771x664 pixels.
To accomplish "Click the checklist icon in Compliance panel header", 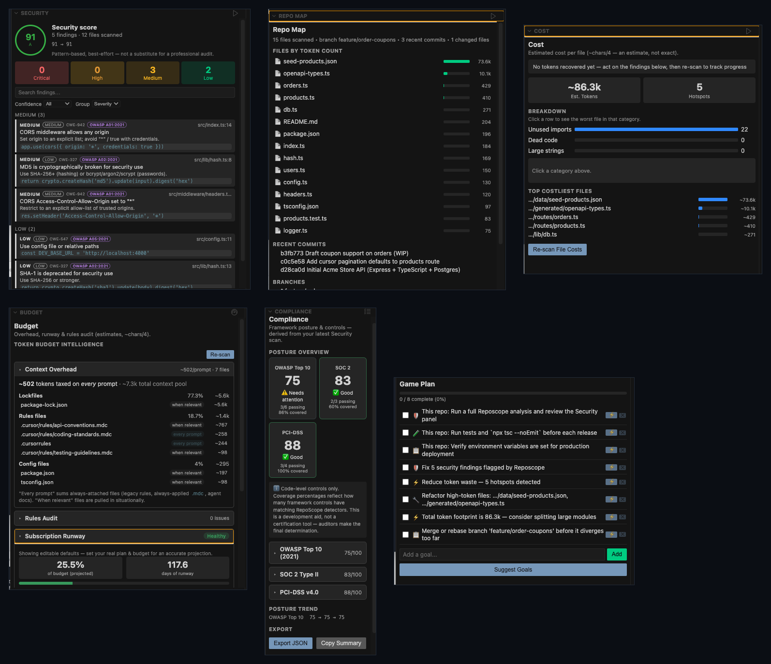I will point(368,311).
